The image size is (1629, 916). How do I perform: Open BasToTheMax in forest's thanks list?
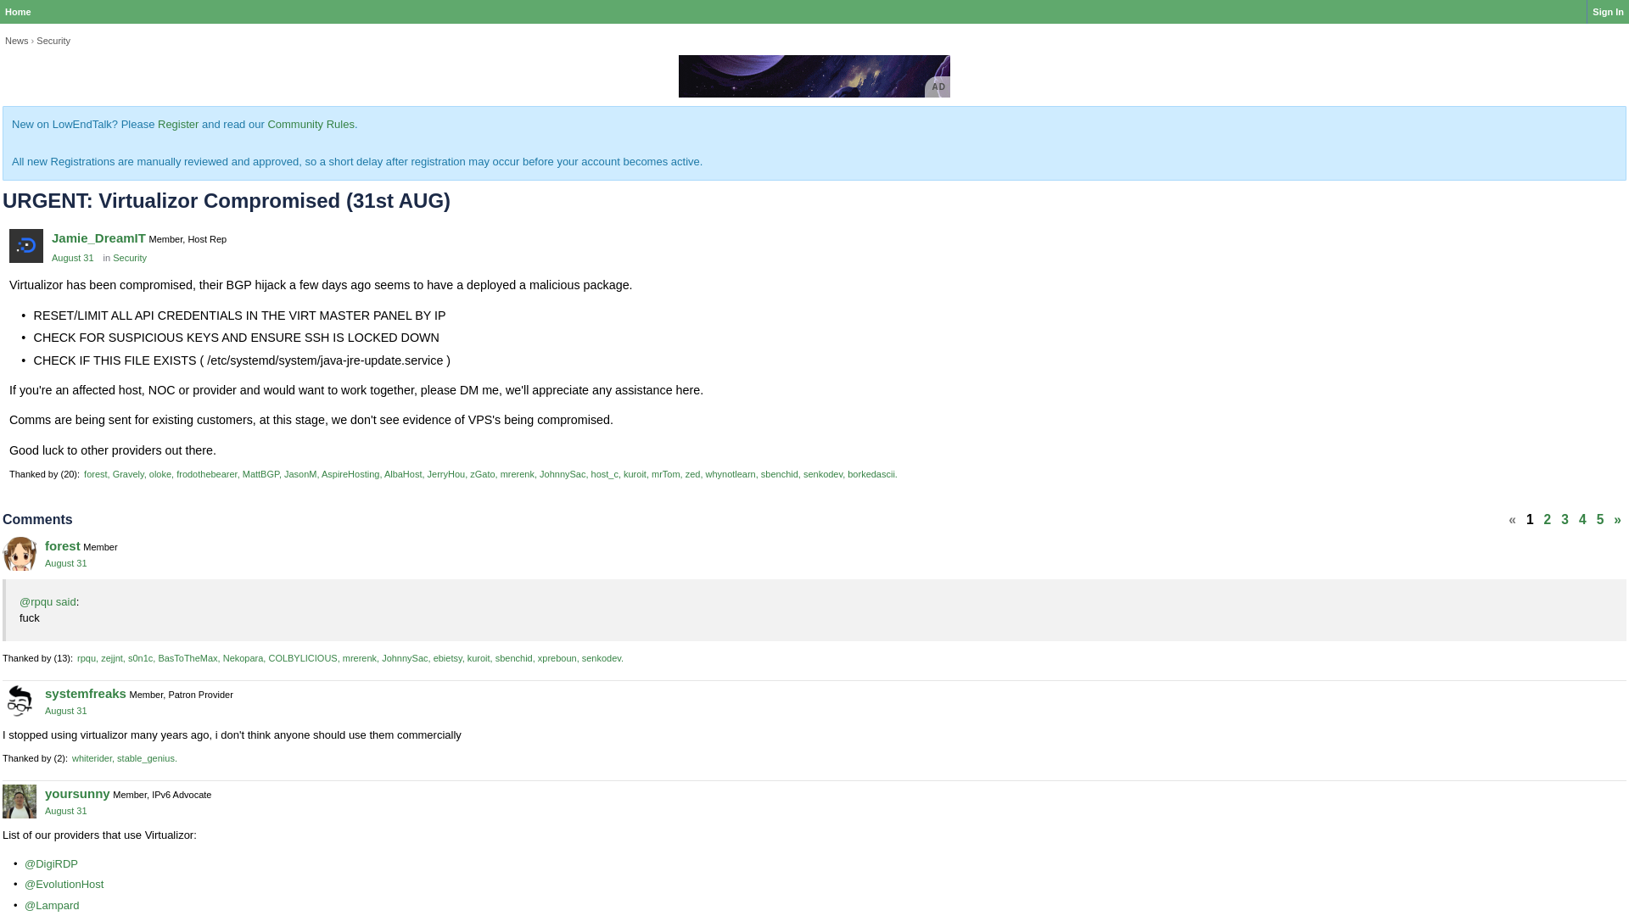tap(188, 658)
